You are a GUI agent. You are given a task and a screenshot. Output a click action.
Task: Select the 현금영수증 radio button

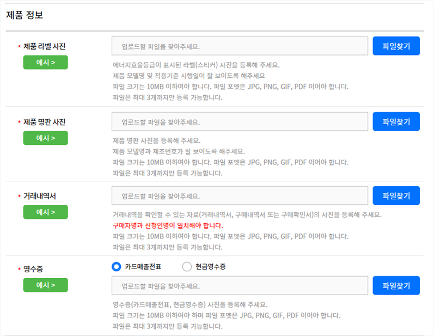pos(187,267)
